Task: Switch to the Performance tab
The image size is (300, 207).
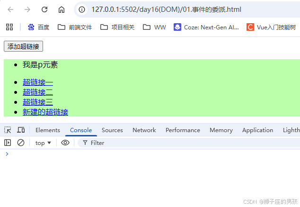Action: tap(183, 130)
